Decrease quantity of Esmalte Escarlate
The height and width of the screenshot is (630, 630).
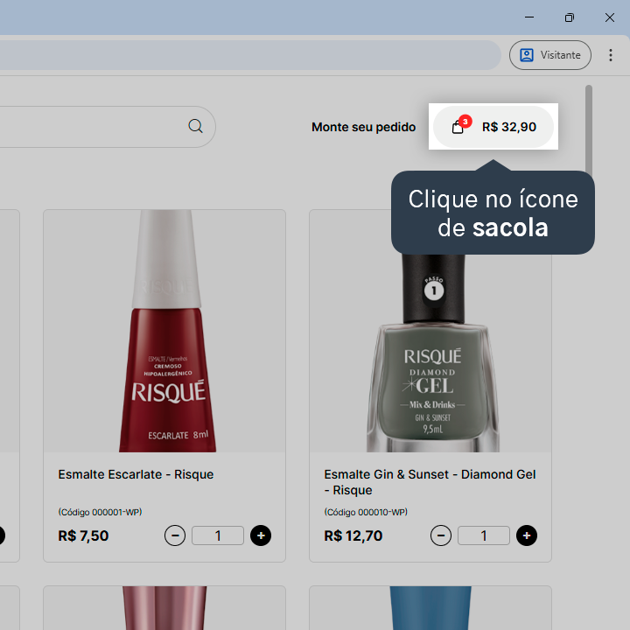coord(175,535)
